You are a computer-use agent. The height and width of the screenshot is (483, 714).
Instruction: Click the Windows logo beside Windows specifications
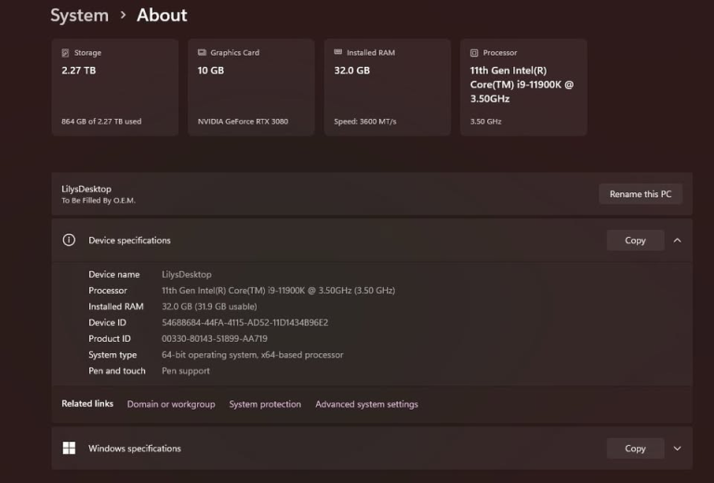tap(69, 449)
